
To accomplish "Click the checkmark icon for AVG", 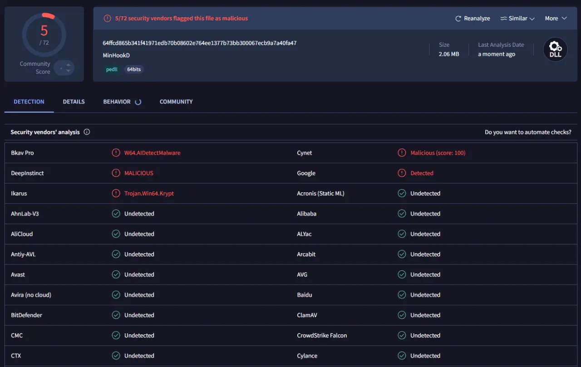I will tap(402, 274).
